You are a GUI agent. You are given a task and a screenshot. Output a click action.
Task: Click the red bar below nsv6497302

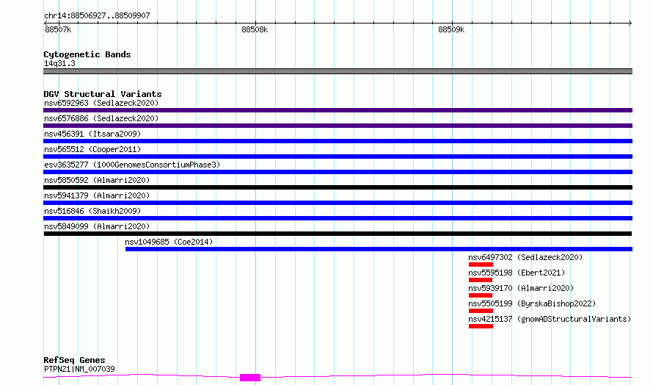[x=481, y=265]
